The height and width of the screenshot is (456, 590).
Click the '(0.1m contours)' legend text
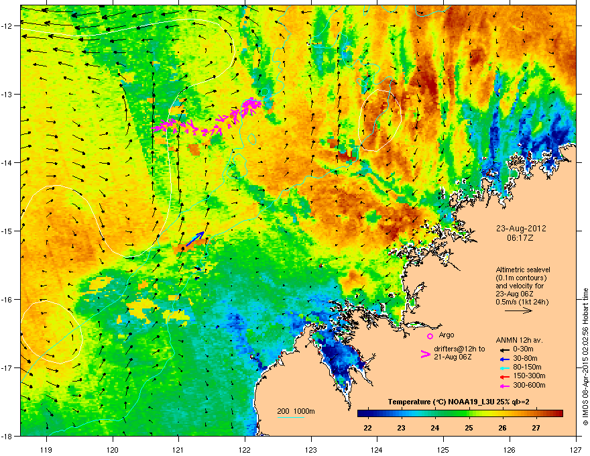(x=521, y=278)
